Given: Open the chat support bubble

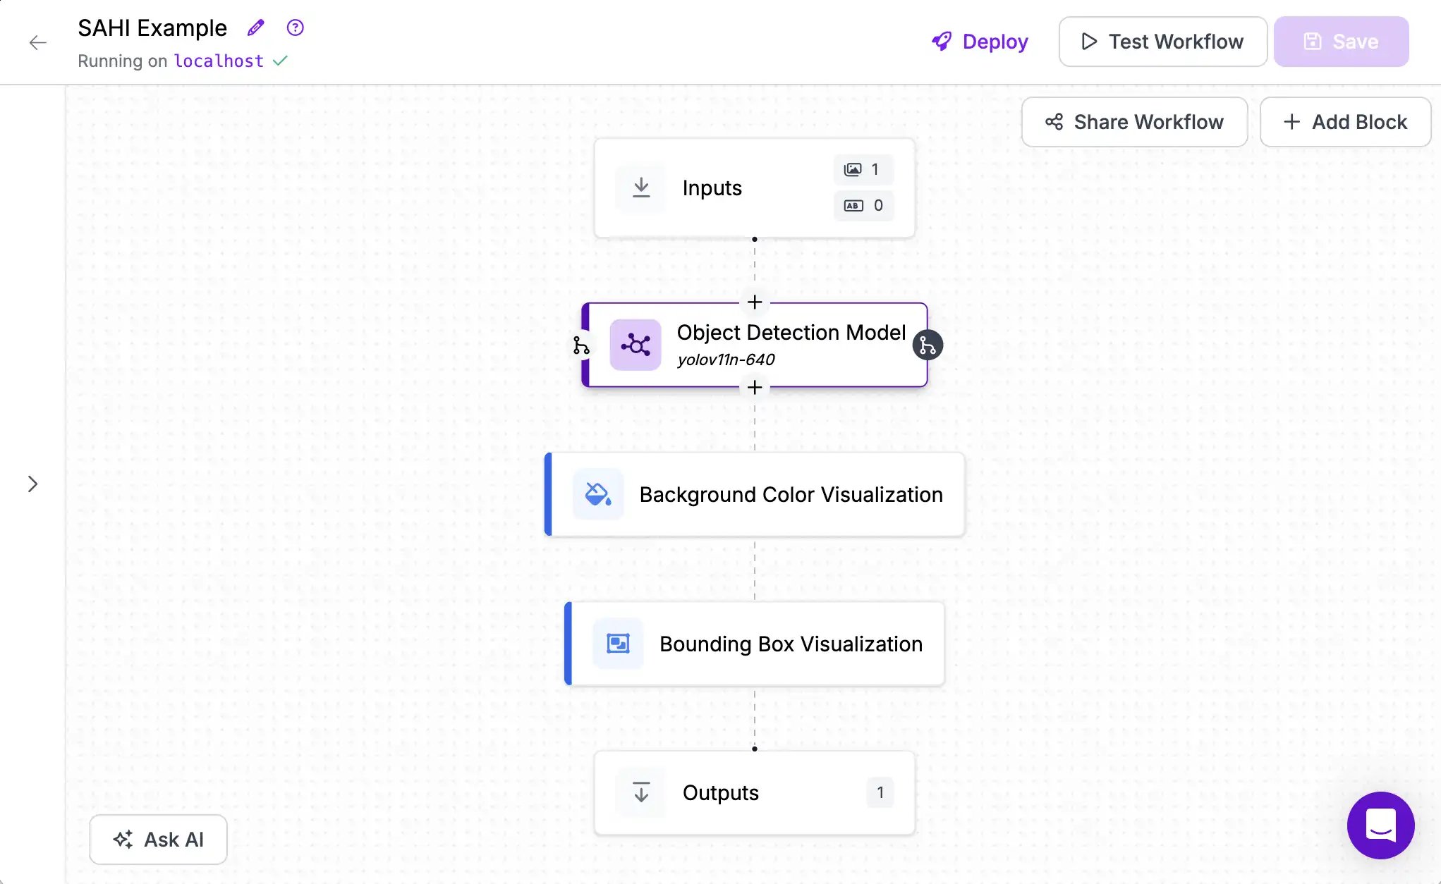Looking at the screenshot, I should pyautogui.click(x=1380, y=825).
